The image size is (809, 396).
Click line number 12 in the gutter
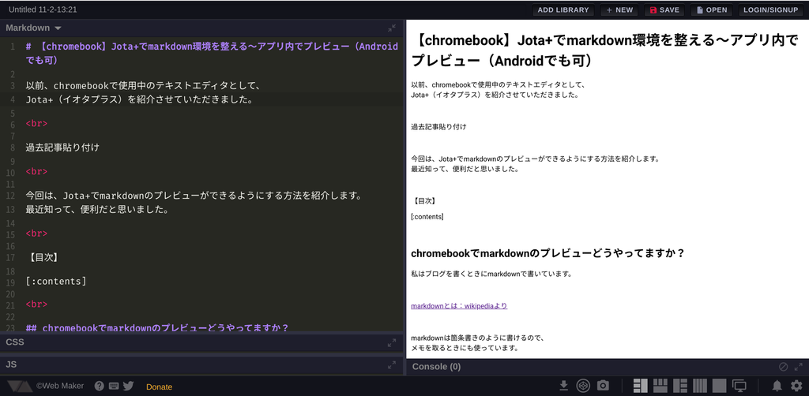tap(11, 196)
